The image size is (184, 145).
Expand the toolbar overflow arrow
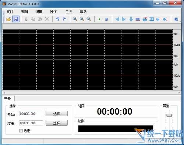pyautogui.click(x=180, y=21)
